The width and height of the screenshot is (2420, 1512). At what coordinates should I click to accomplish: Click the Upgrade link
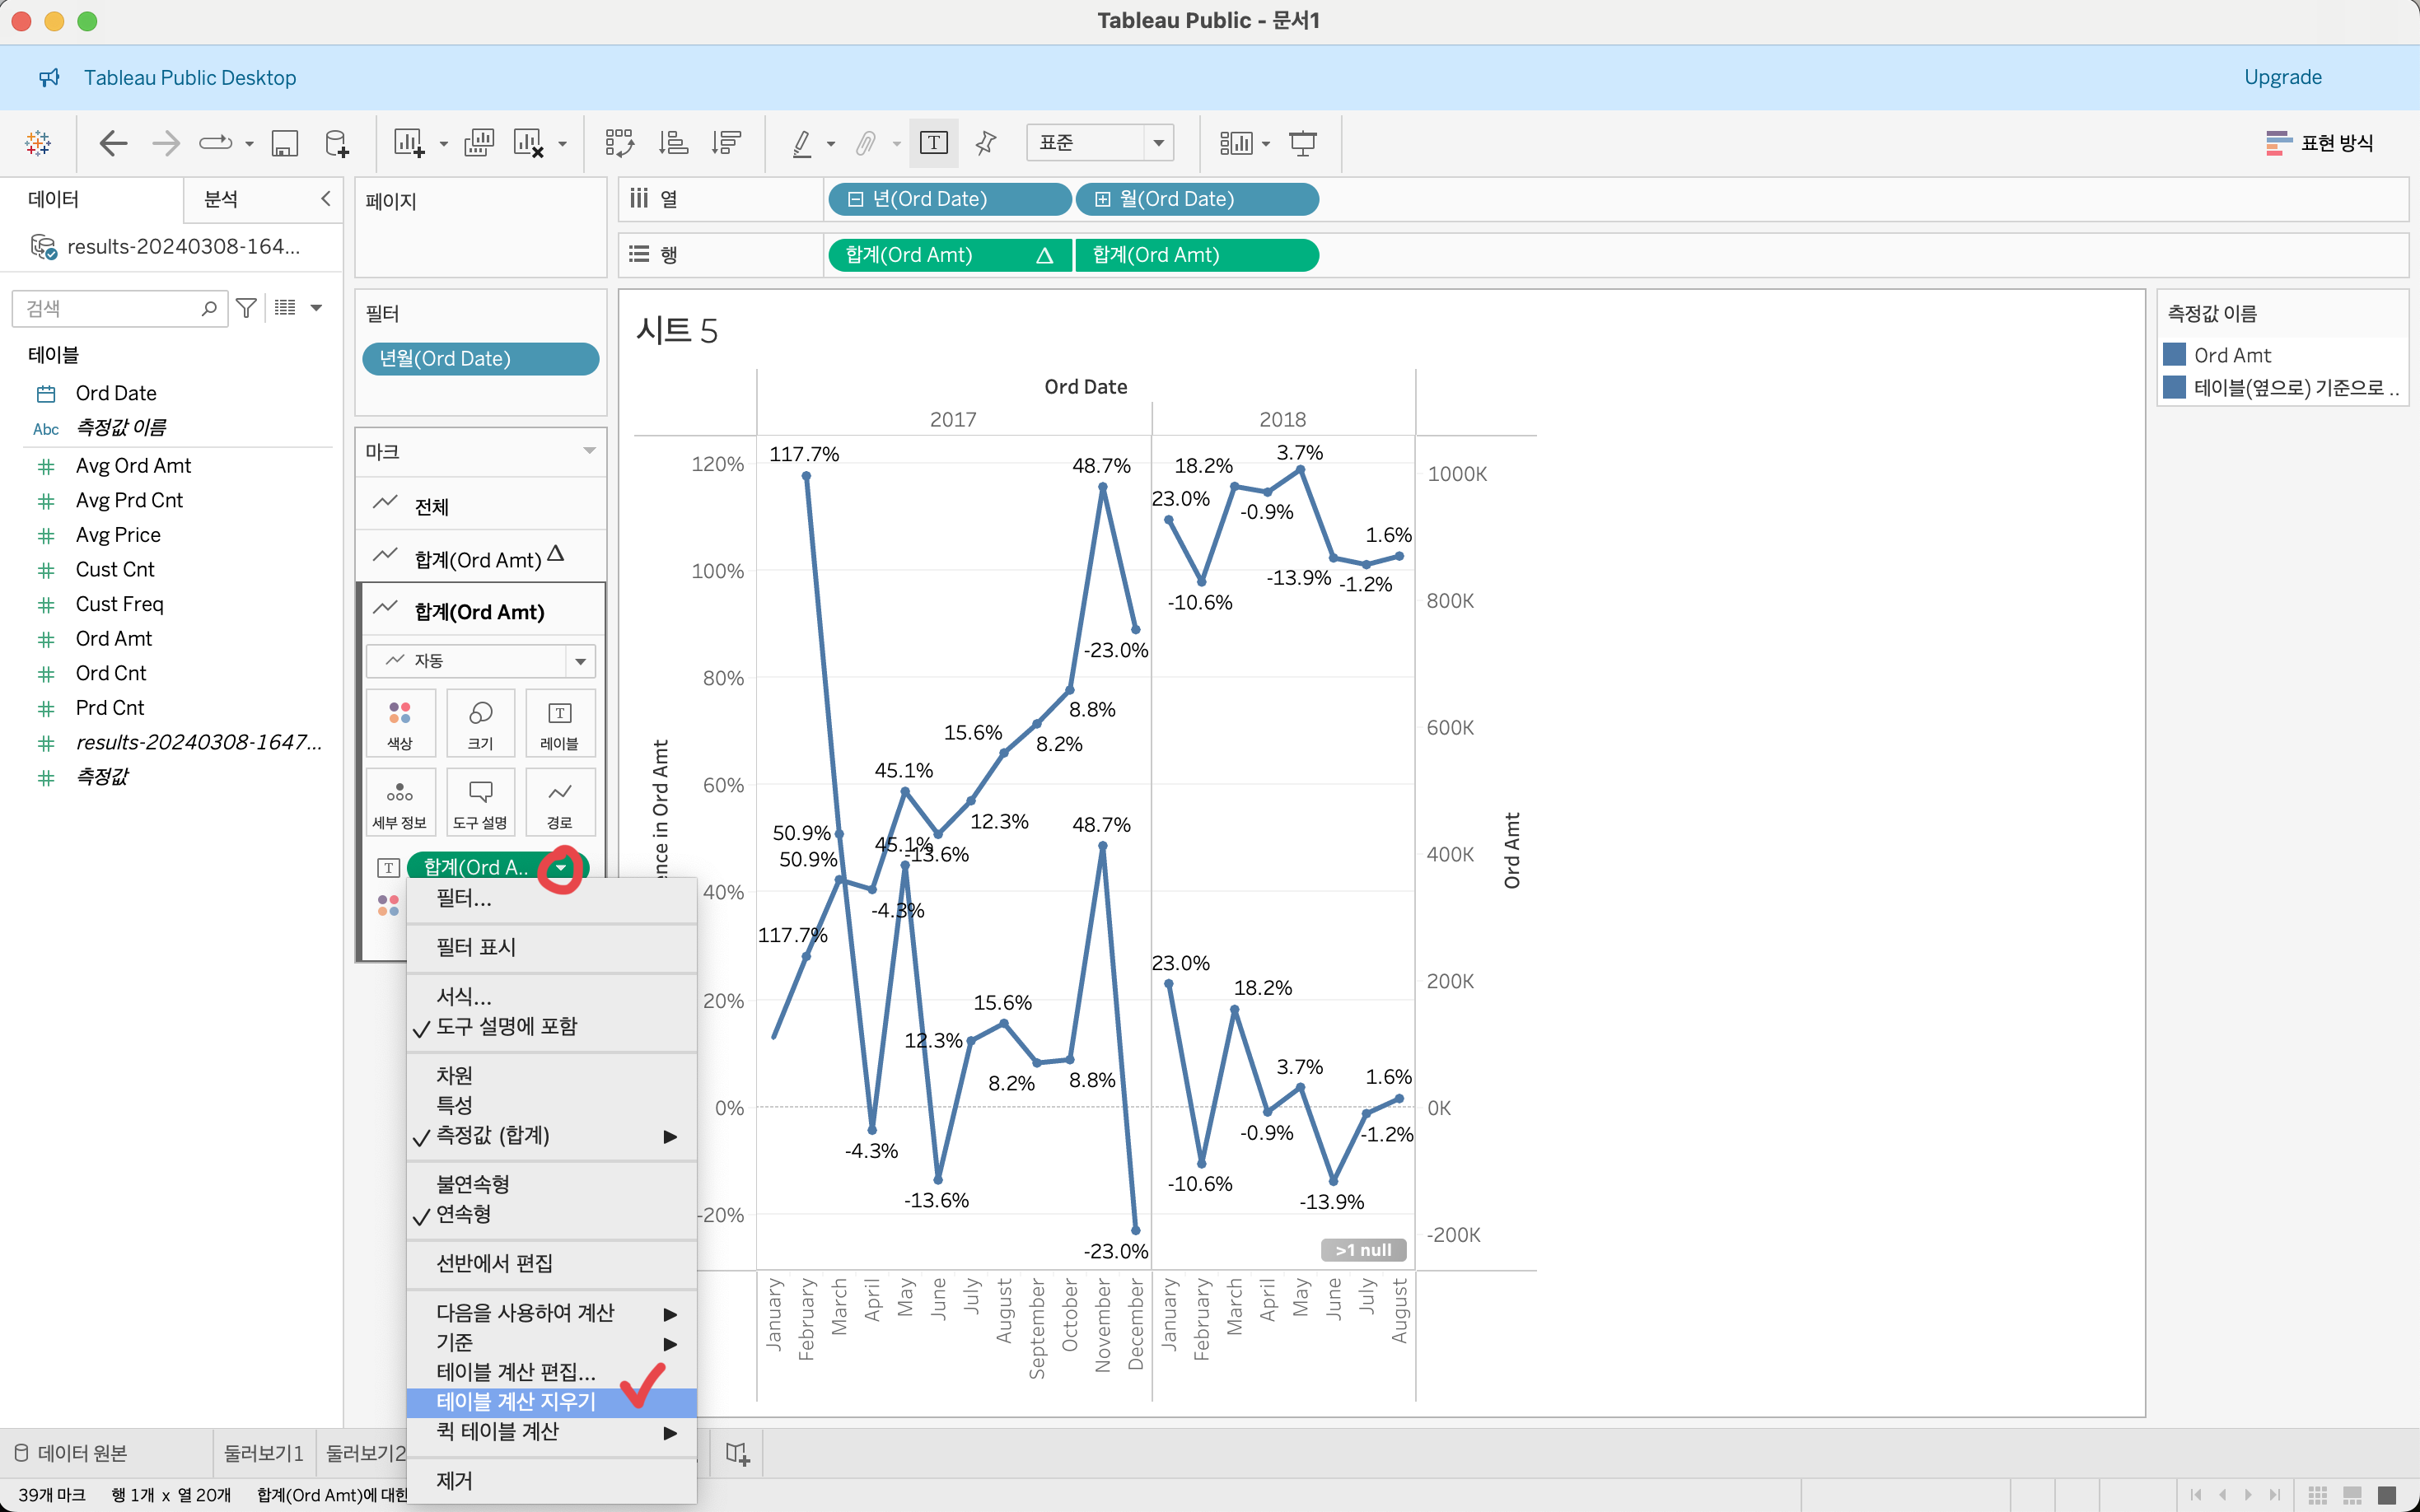(2282, 77)
